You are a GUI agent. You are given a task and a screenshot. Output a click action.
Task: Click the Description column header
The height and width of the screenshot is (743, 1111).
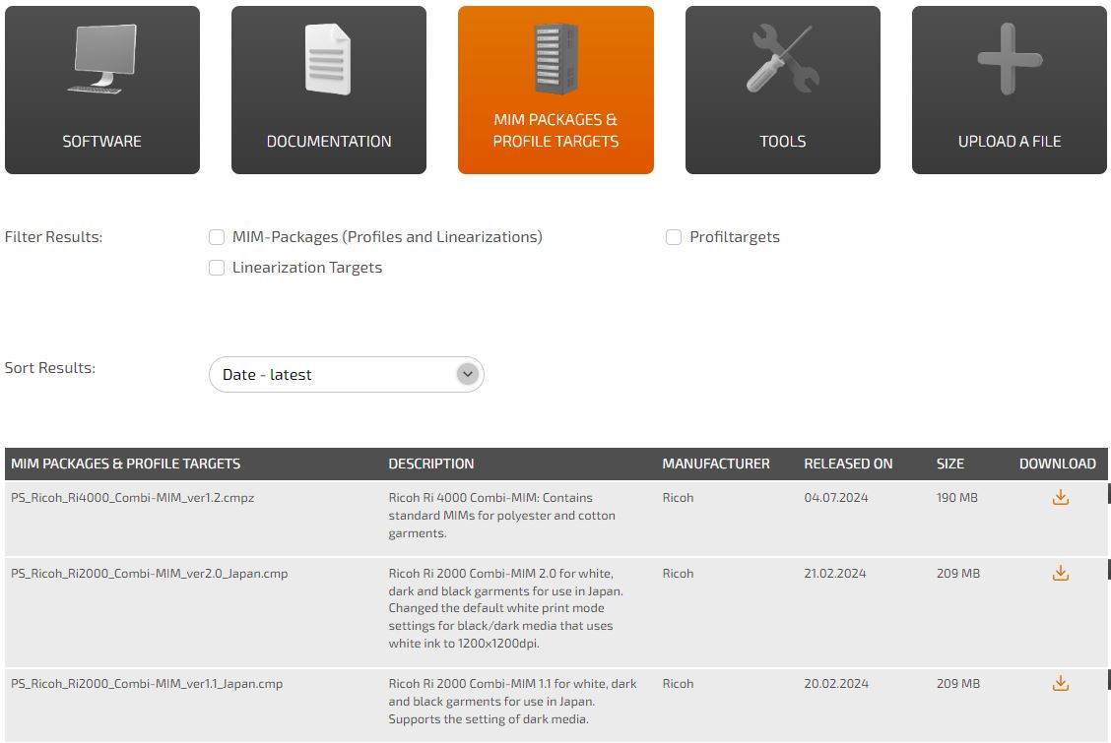click(x=431, y=464)
